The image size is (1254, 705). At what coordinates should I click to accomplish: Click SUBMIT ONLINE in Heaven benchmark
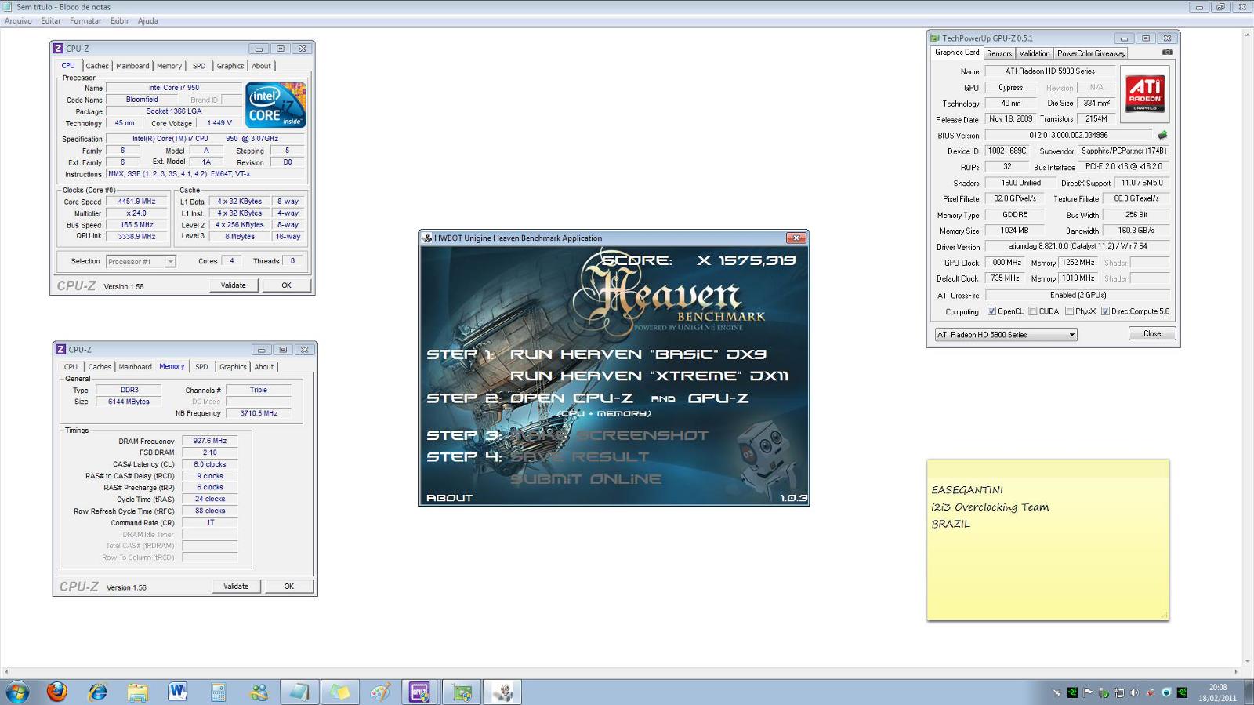click(585, 478)
